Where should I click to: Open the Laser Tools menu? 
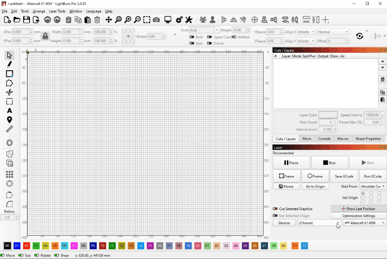pos(57,11)
